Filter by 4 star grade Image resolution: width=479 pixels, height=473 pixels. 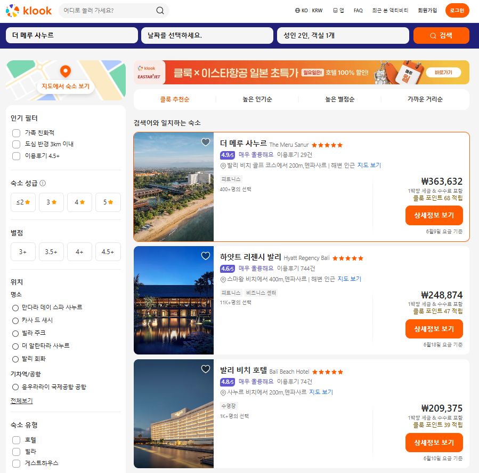coord(79,202)
